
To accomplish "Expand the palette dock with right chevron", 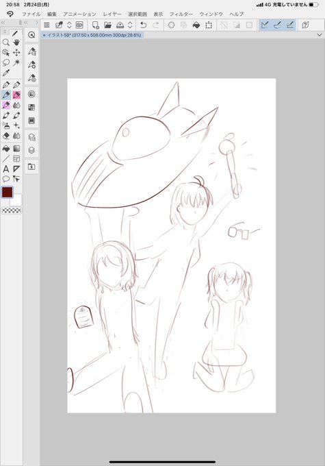I will coord(37,23).
